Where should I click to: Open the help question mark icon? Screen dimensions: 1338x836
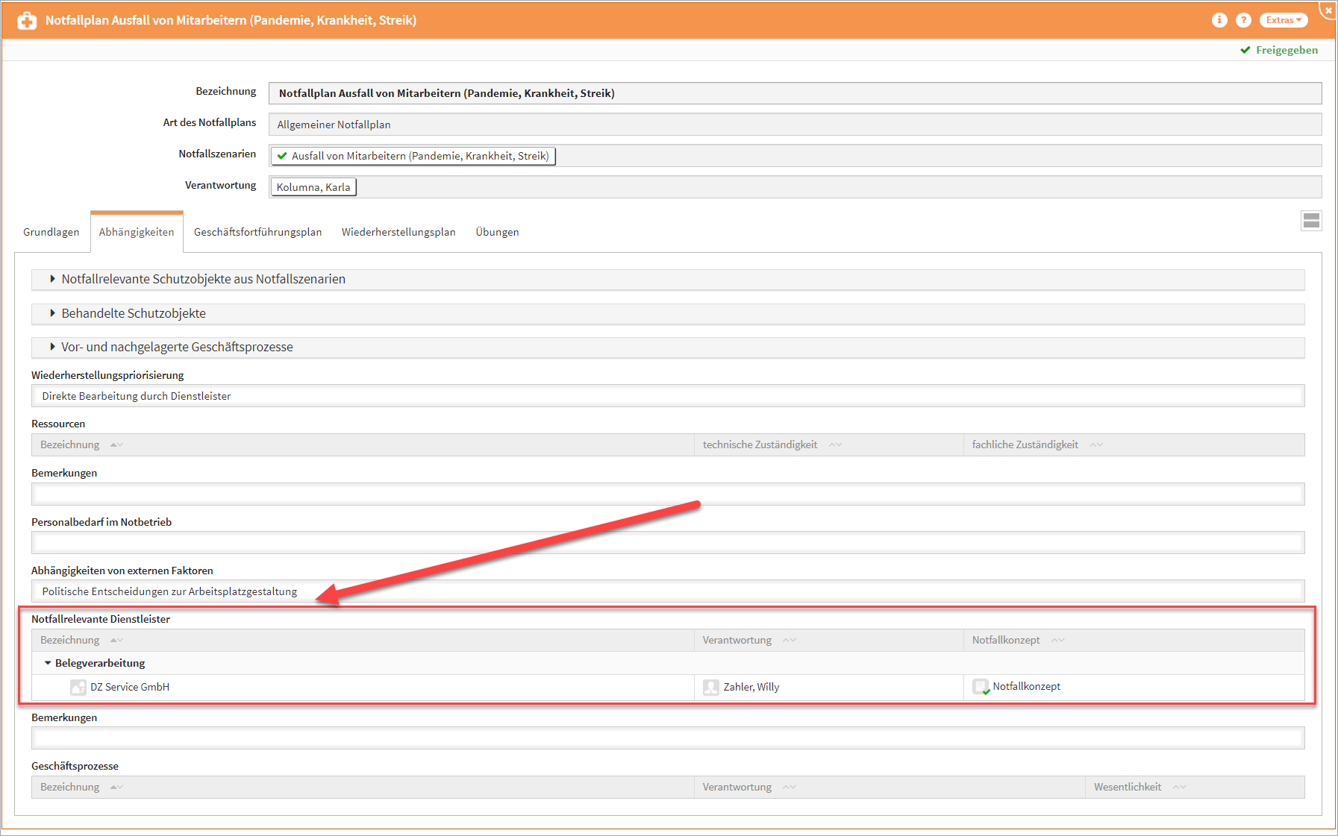[1243, 20]
